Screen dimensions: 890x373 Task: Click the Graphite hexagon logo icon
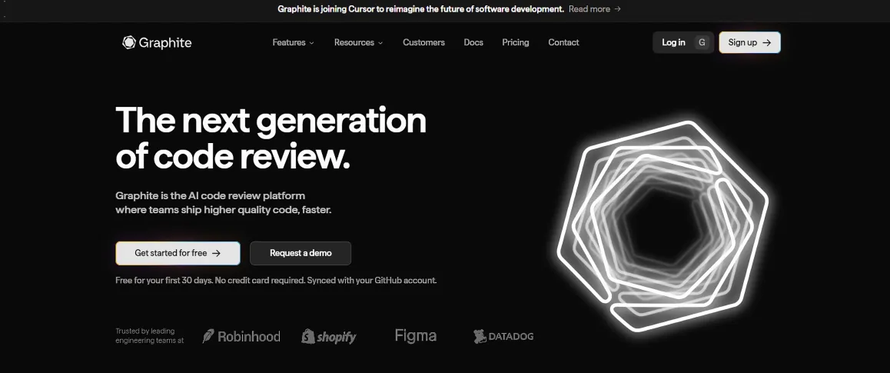click(129, 42)
